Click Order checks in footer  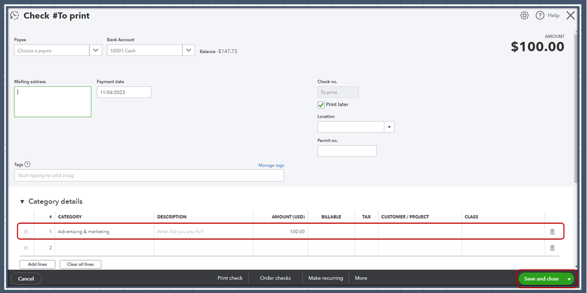click(275, 278)
